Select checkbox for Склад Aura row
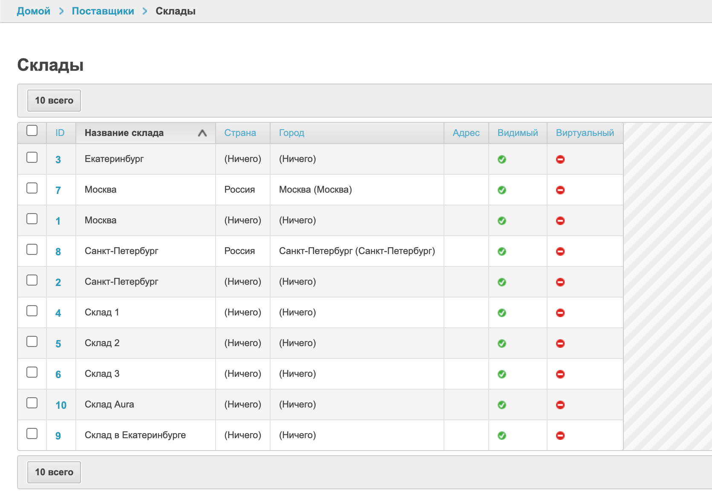Image resolution: width=712 pixels, height=497 pixels. (x=32, y=403)
